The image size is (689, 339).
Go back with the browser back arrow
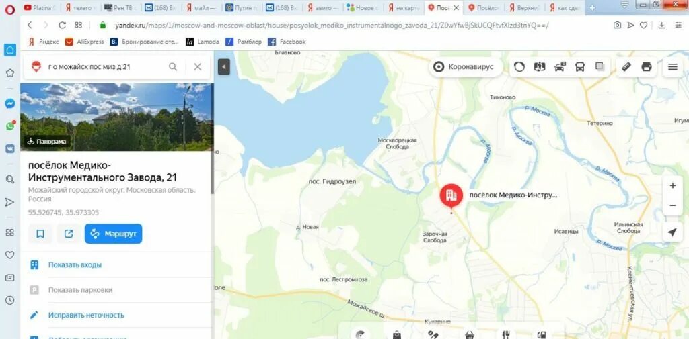coord(30,26)
